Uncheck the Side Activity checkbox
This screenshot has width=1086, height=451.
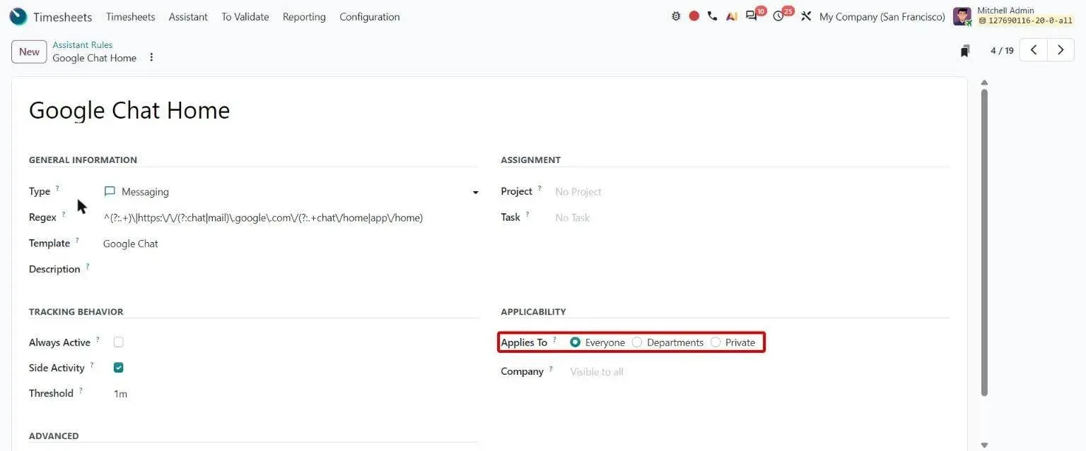point(118,368)
